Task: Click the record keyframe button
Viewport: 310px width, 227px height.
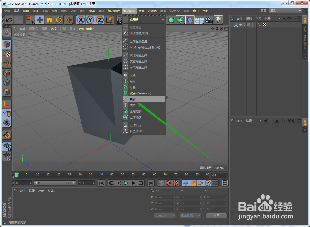Action: point(161,183)
